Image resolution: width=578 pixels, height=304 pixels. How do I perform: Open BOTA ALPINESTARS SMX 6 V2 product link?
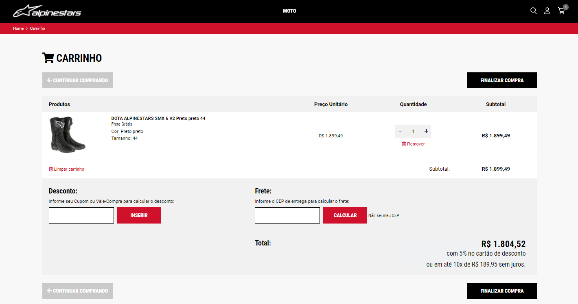[x=158, y=118]
